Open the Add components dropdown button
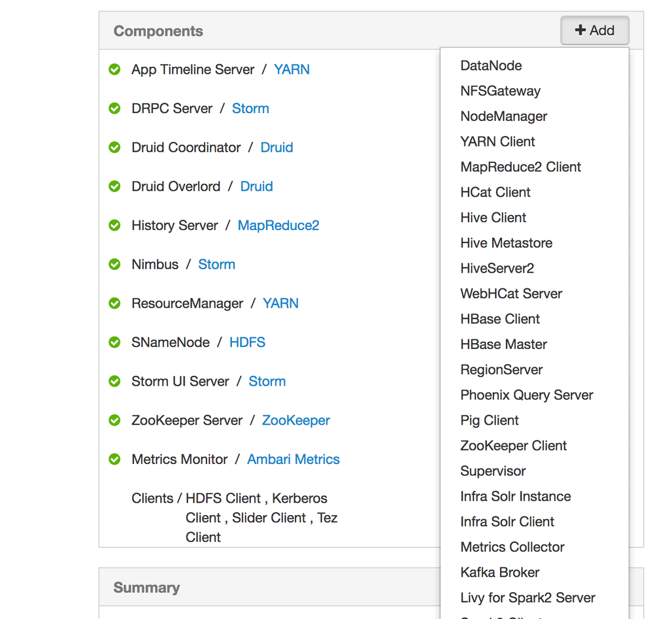 (x=594, y=31)
